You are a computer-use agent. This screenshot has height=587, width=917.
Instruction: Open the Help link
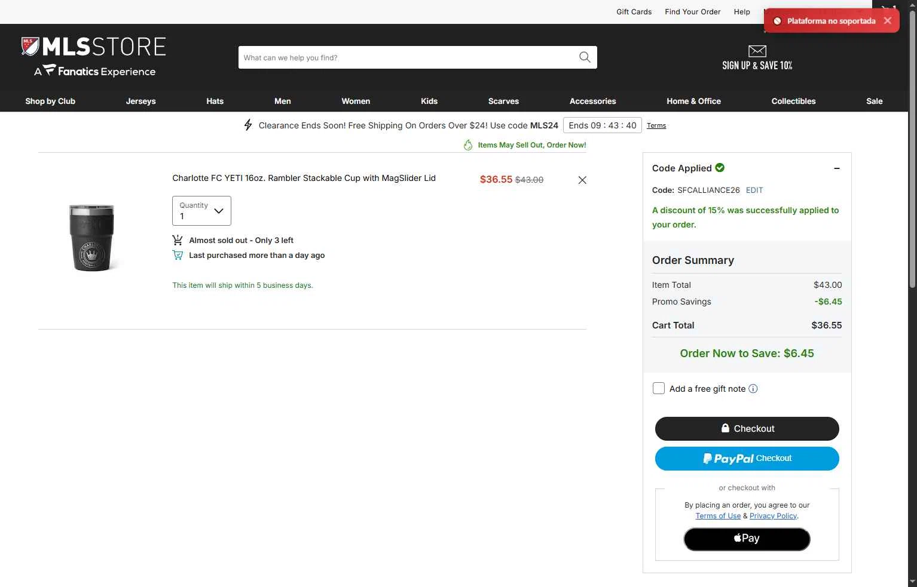click(x=742, y=12)
